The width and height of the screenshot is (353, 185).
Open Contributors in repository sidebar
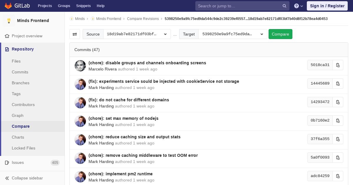point(23,105)
